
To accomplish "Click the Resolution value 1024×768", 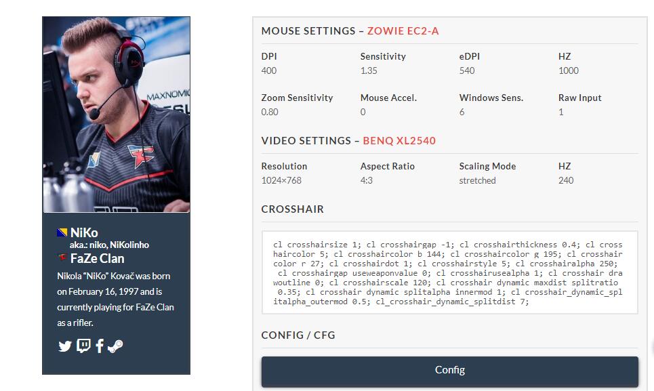I will coord(281,180).
